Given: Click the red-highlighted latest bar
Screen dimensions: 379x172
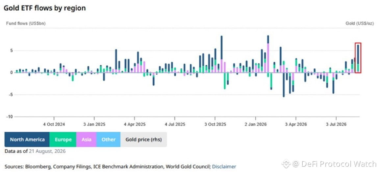Looking at the screenshot, I should click(x=358, y=58).
